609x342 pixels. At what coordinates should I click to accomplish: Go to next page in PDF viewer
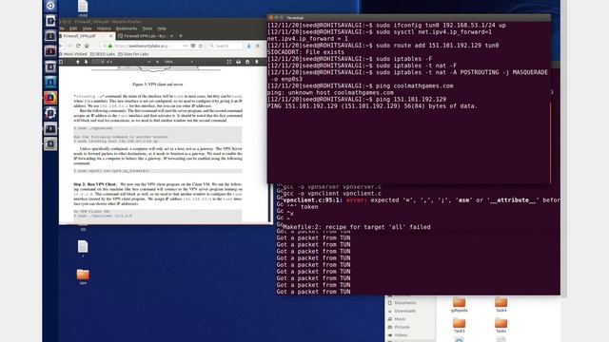click(86, 62)
